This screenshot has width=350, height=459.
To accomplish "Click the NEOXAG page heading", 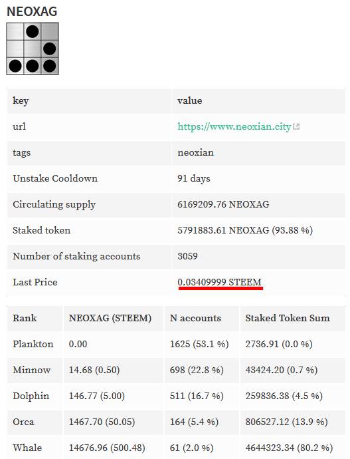I will [x=32, y=11].
